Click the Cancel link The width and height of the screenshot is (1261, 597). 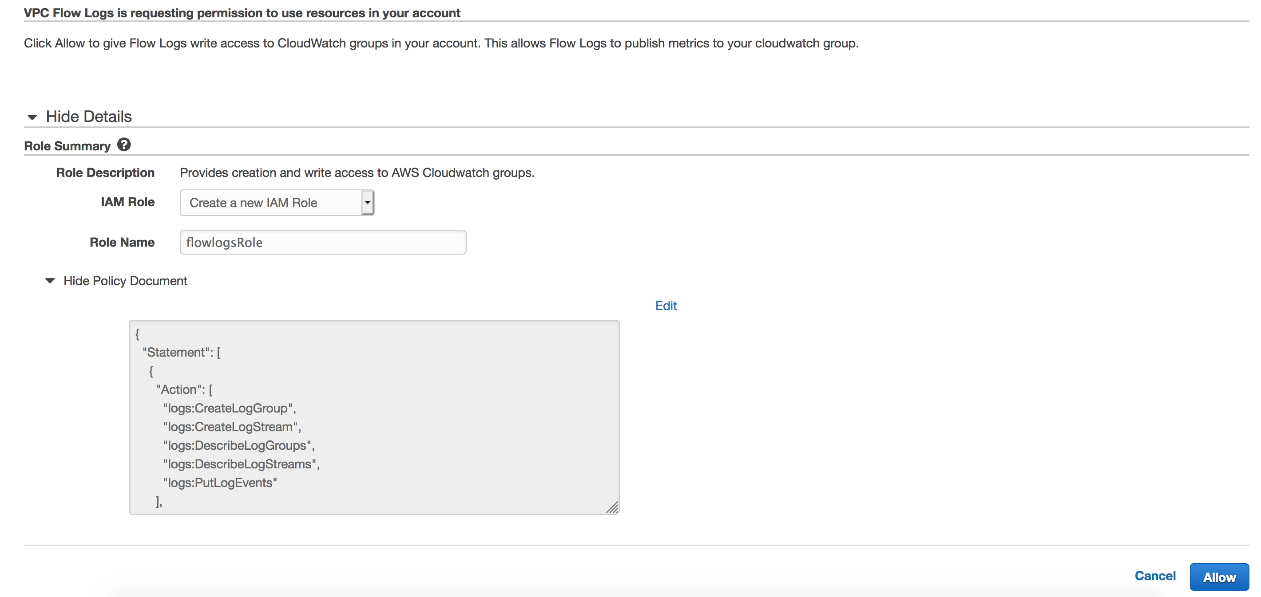pos(1155,575)
